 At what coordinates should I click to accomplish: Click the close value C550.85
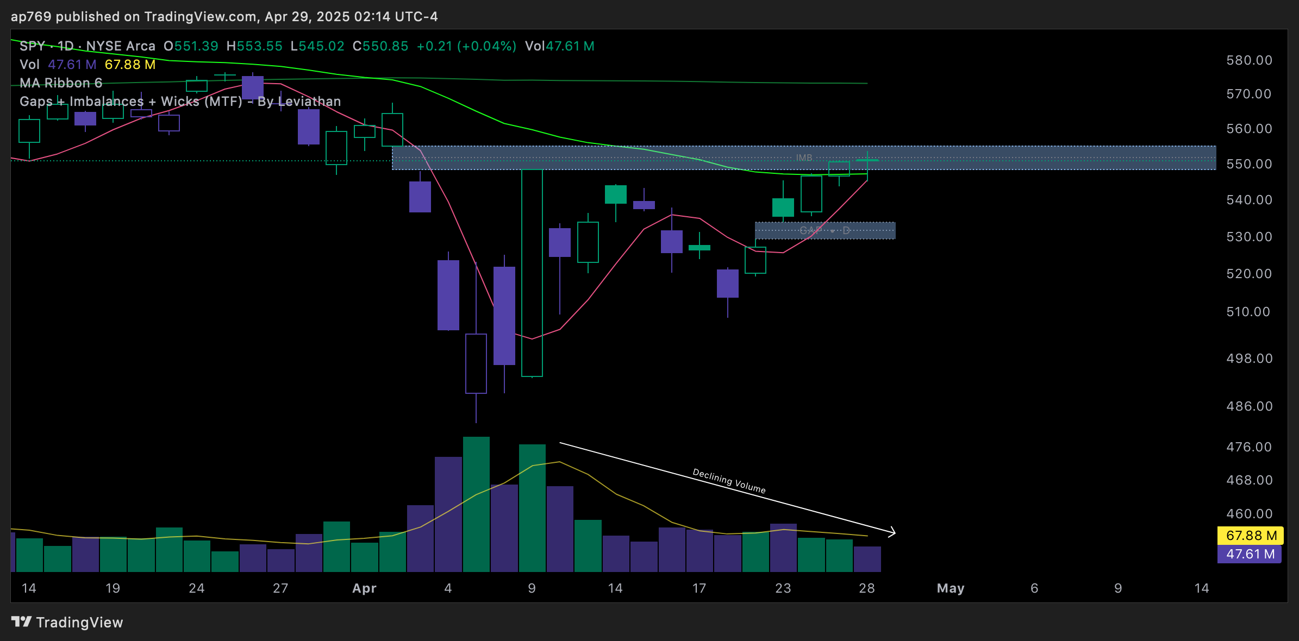[380, 46]
